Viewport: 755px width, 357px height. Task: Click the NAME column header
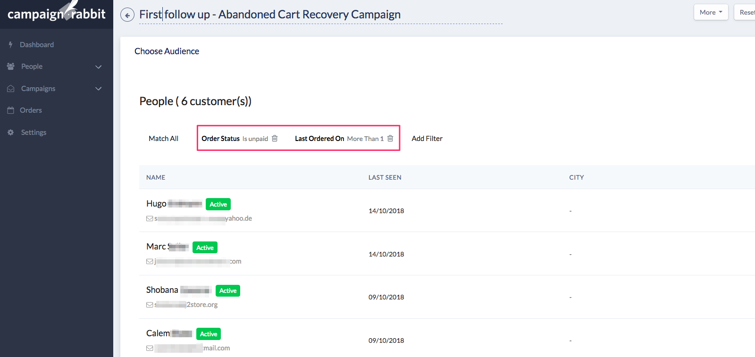tap(156, 177)
